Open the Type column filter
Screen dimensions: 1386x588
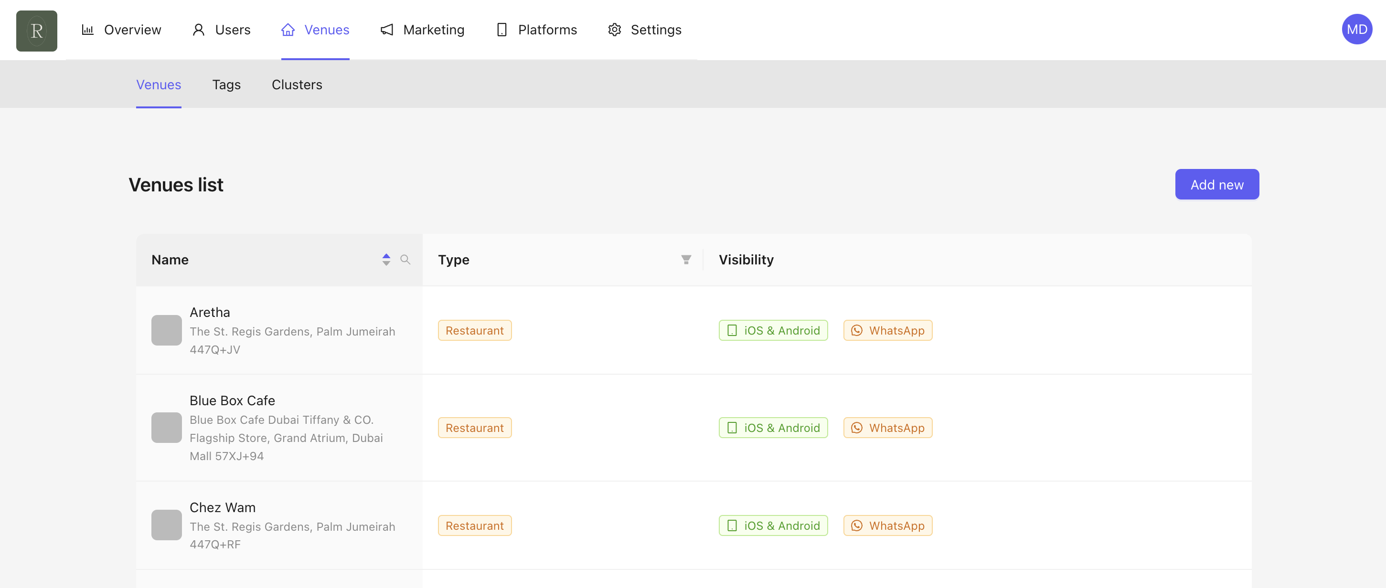click(x=685, y=260)
